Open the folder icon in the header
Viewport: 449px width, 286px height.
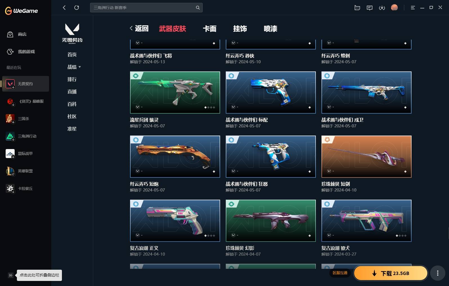coord(357,8)
